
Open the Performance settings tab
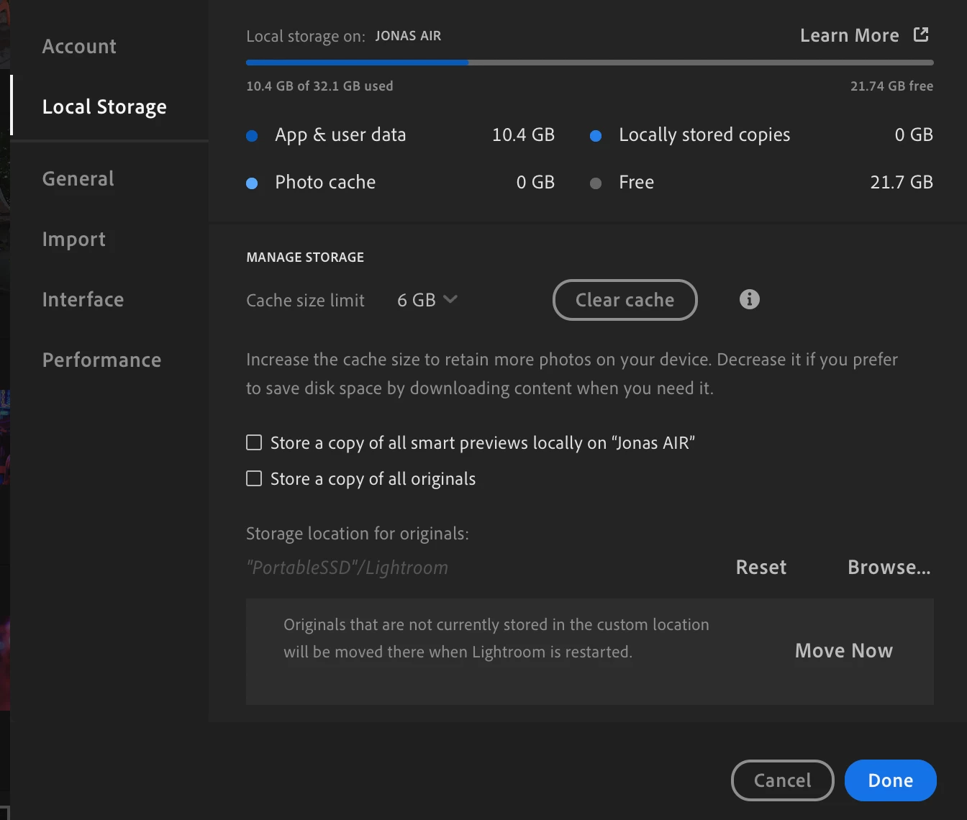pyautogui.click(x=102, y=360)
